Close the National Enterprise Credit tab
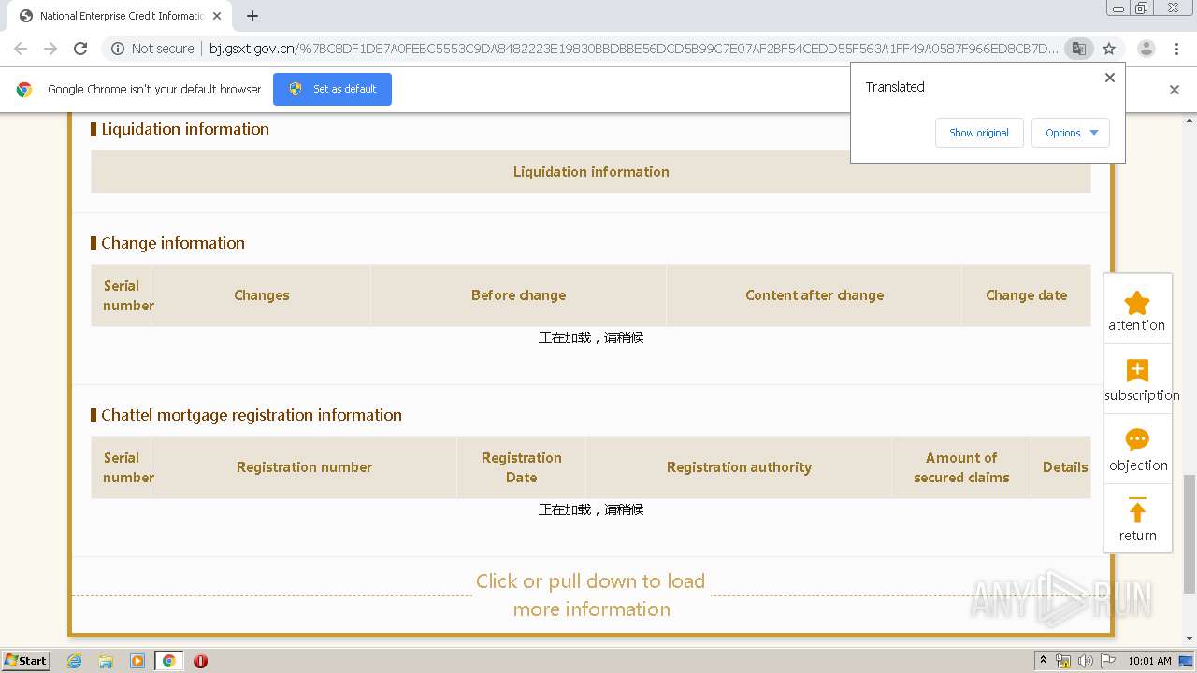Viewport: 1197px width, 673px height. tap(217, 16)
